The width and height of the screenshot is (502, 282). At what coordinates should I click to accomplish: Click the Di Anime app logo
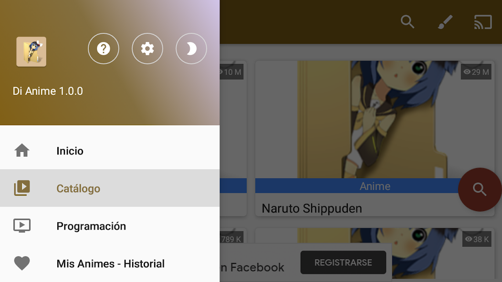[x=32, y=51]
